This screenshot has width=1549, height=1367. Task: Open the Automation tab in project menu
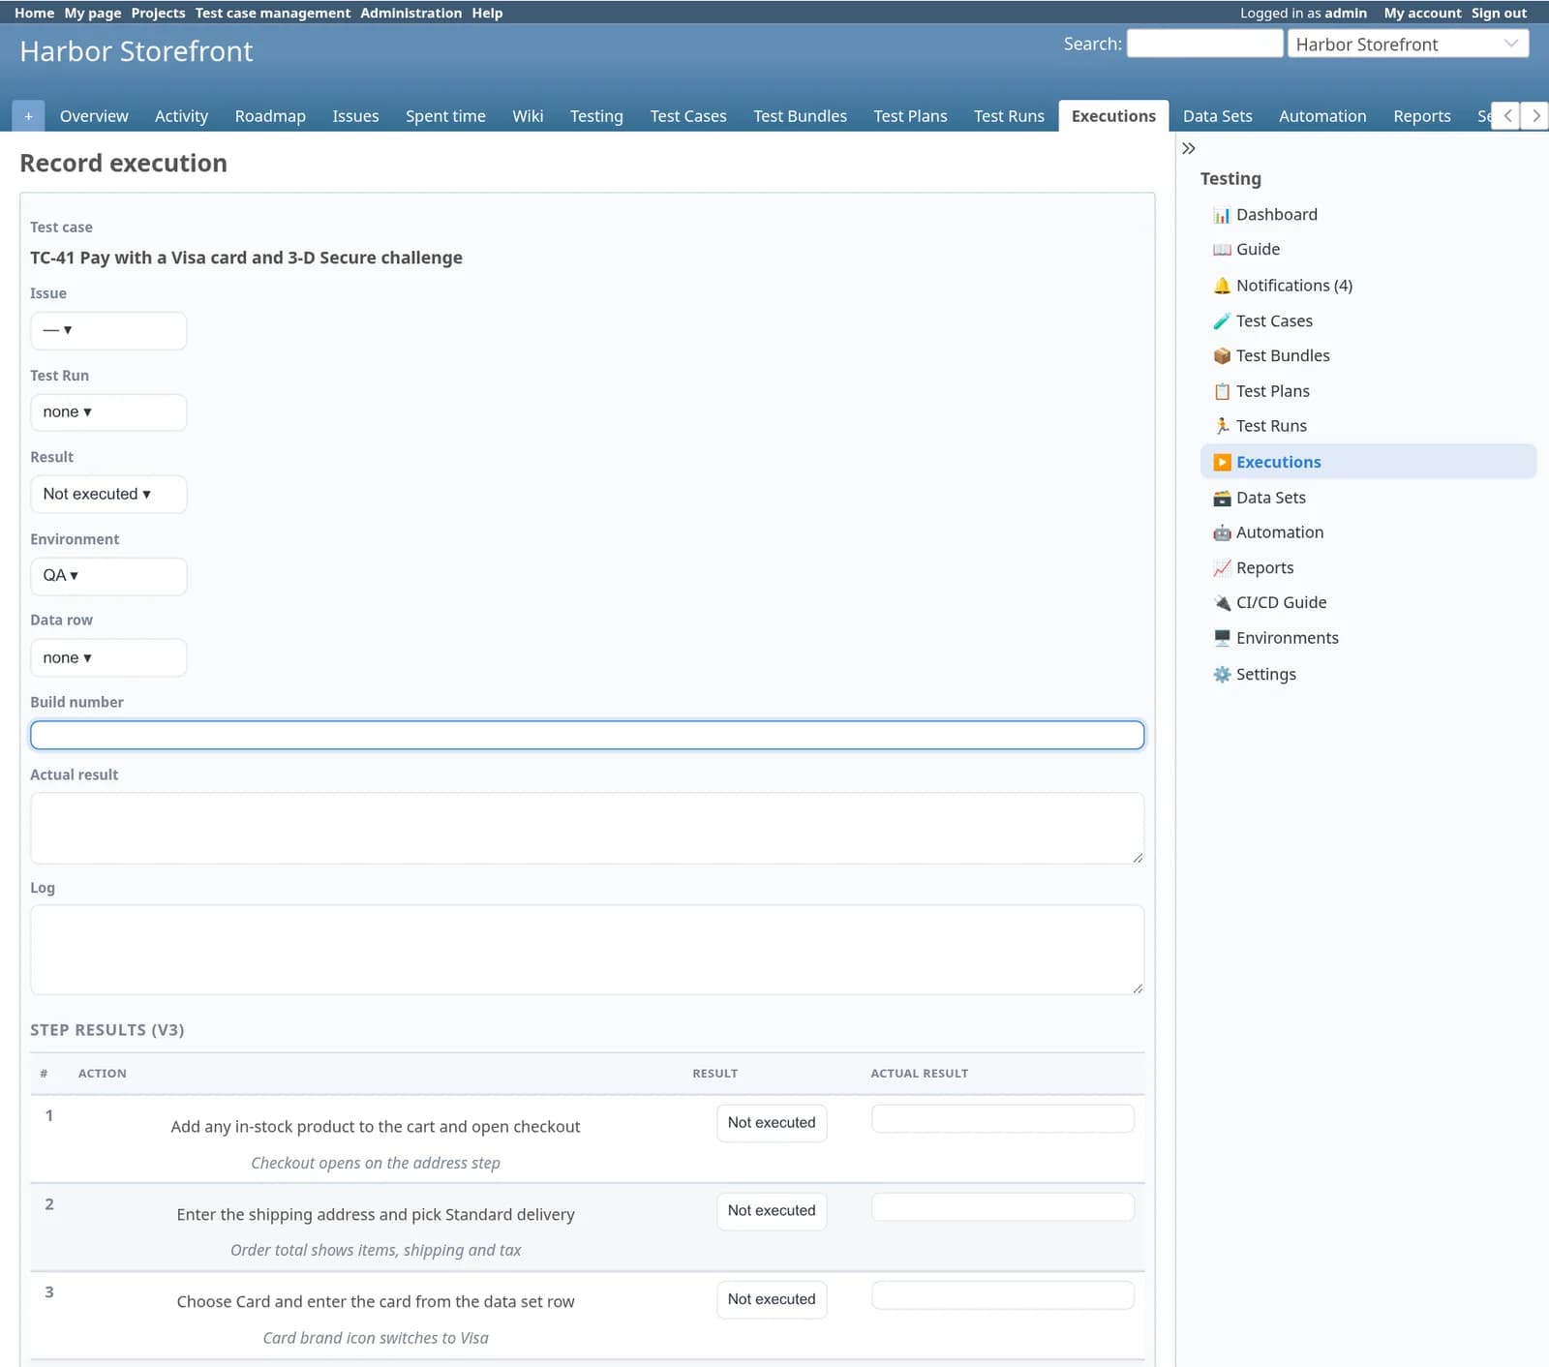pyautogui.click(x=1322, y=116)
